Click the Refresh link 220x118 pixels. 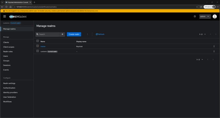(x=100, y=34)
